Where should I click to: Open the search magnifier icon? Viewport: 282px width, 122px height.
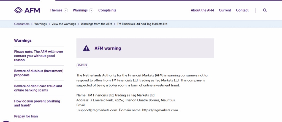(265, 10)
